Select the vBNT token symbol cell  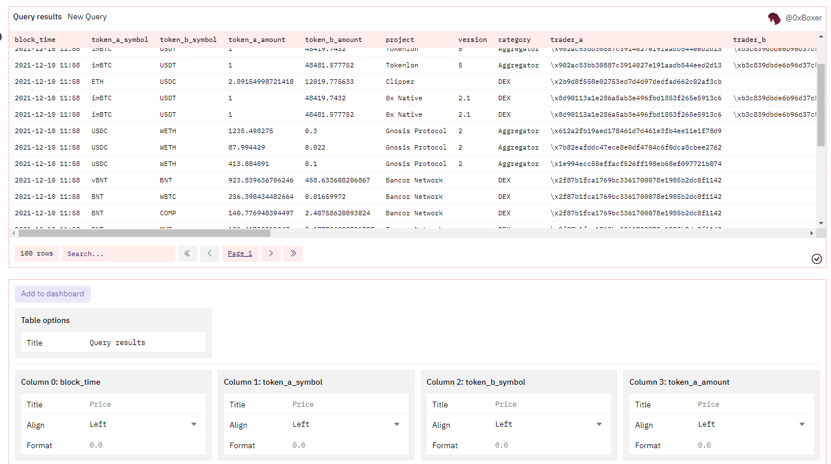[100, 180]
